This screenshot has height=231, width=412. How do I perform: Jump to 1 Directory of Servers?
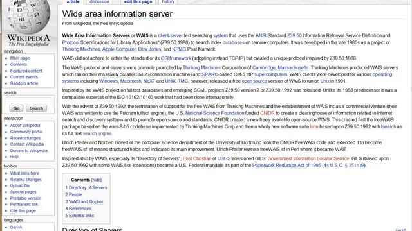point(86,188)
